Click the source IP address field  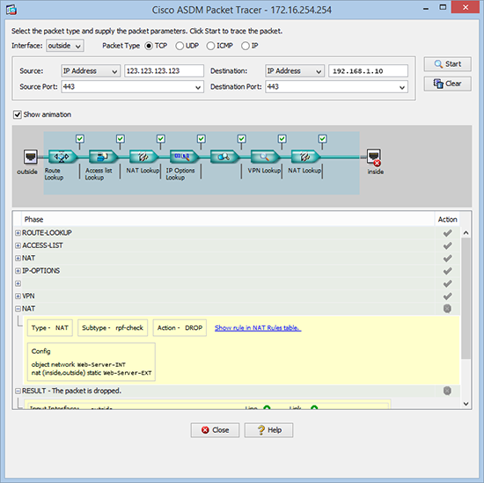164,71
